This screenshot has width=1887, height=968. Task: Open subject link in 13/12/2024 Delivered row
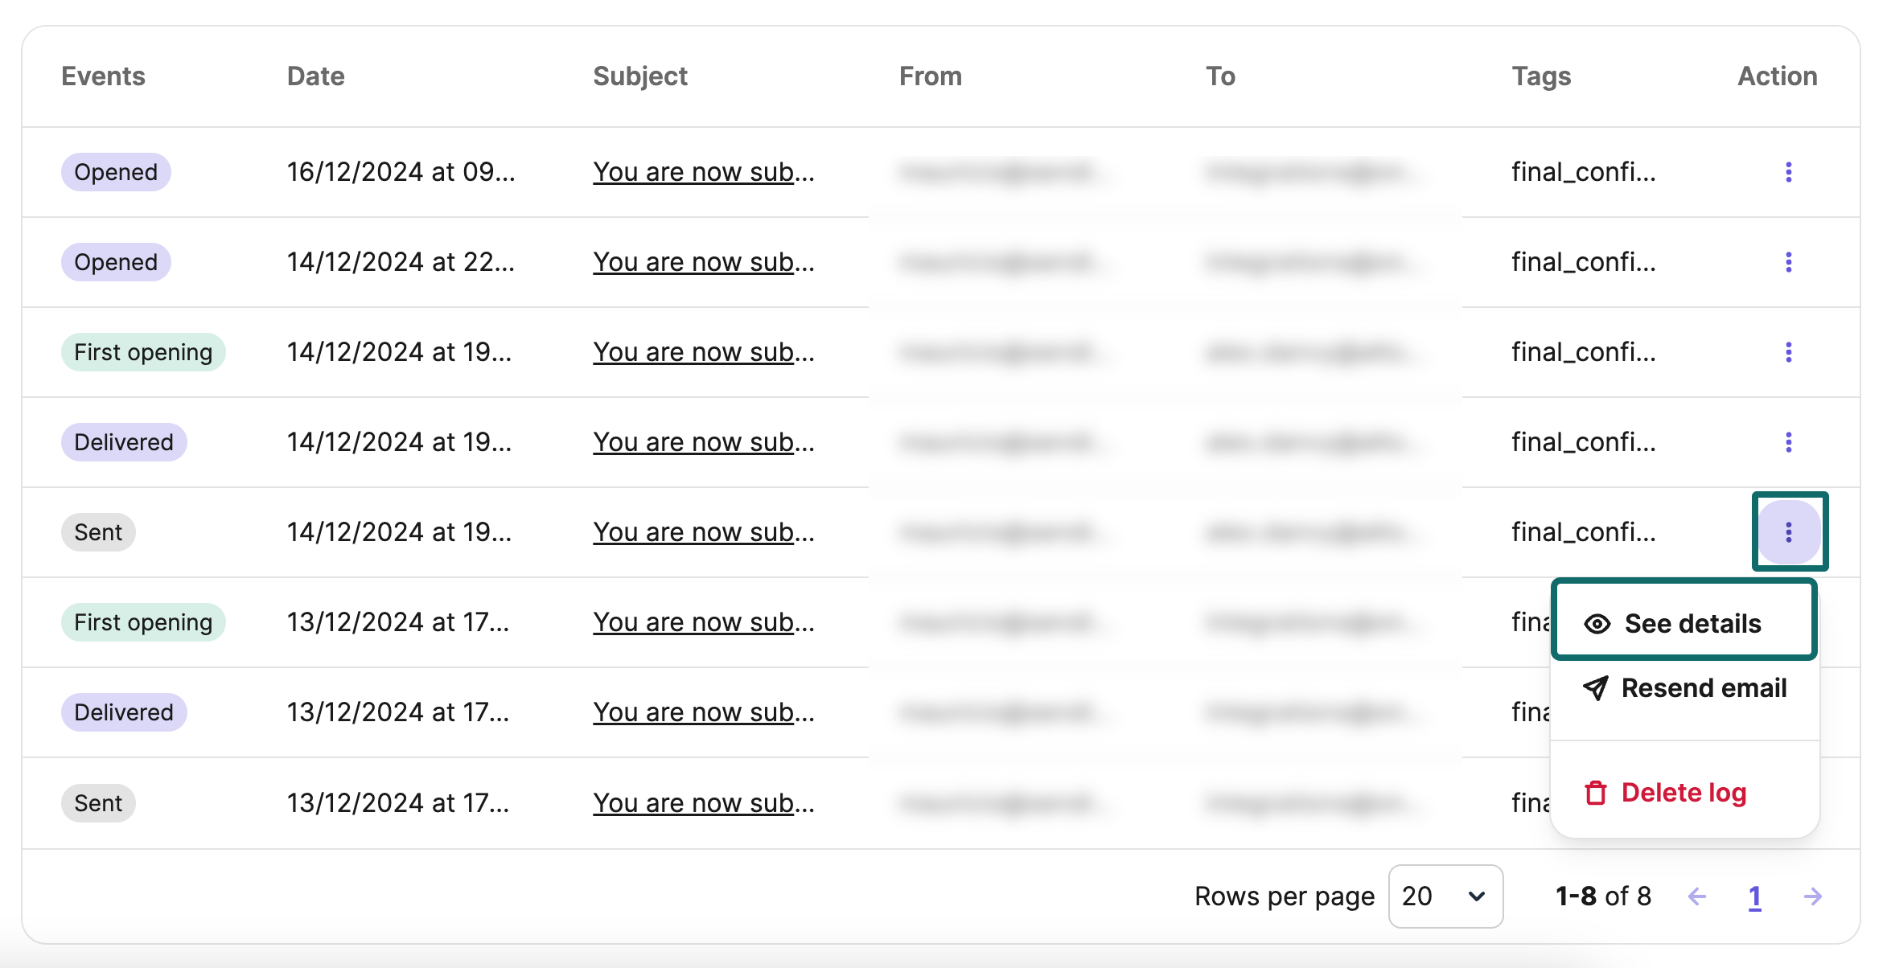[x=704, y=712]
